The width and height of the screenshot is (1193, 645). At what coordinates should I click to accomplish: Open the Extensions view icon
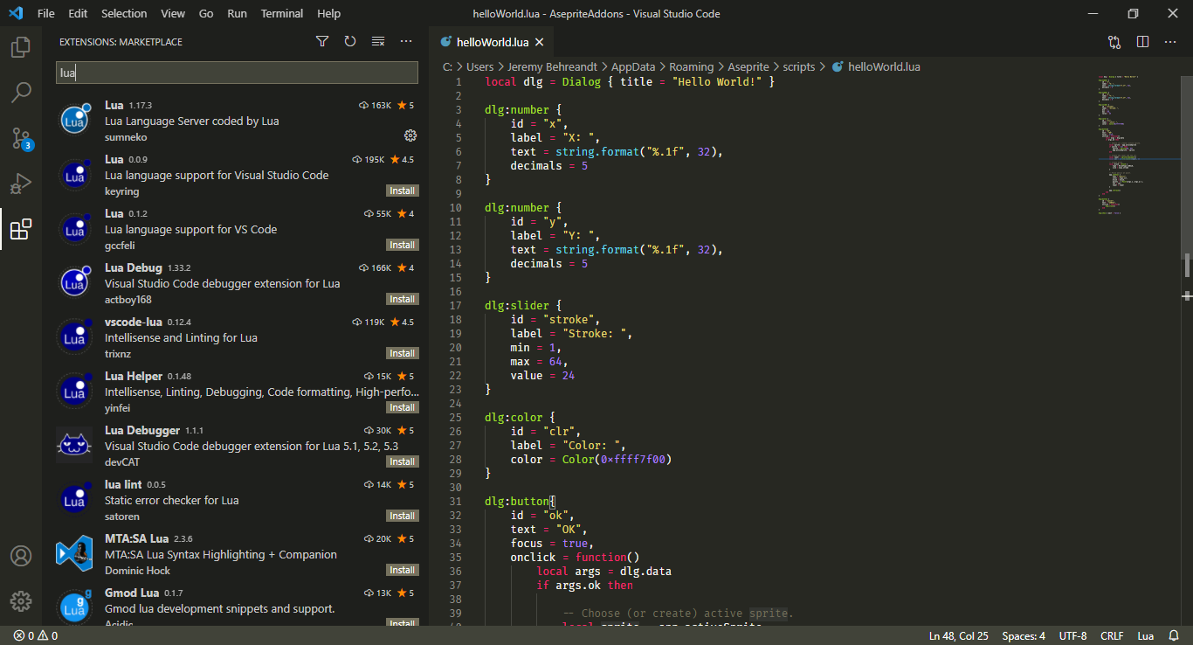click(21, 229)
